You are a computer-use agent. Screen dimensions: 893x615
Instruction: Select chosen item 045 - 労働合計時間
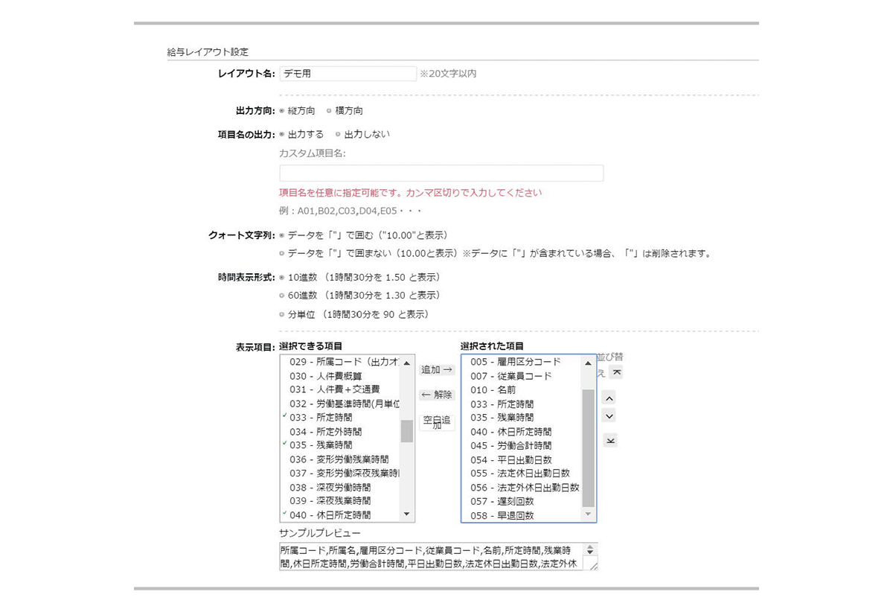coord(522,445)
